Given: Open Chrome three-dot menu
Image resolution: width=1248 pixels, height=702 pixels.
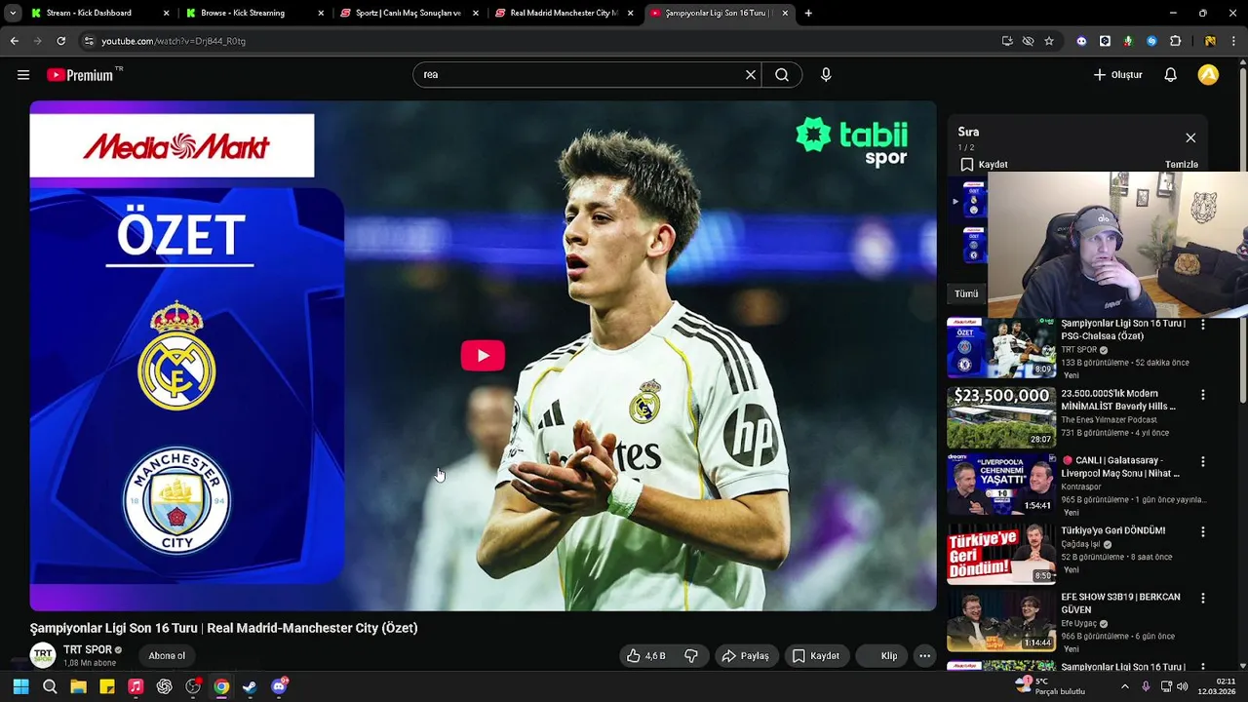Looking at the screenshot, I should click(x=1232, y=41).
